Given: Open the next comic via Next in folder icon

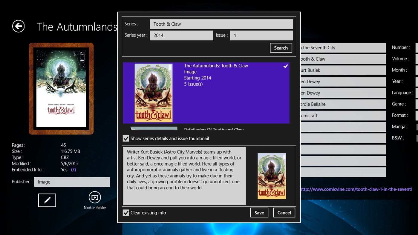Looking at the screenshot, I should click(x=95, y=198).
